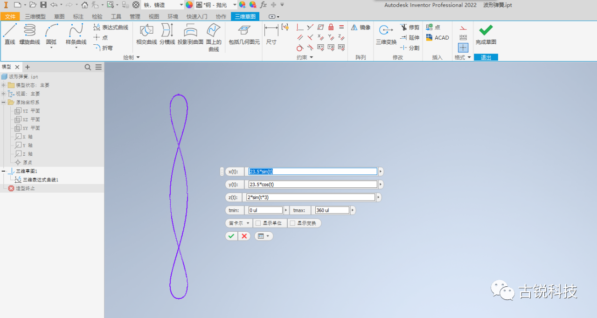The width and height of the screenshot is (597, 318).
Task: Open the fx parameters icon
Action: 264,5
